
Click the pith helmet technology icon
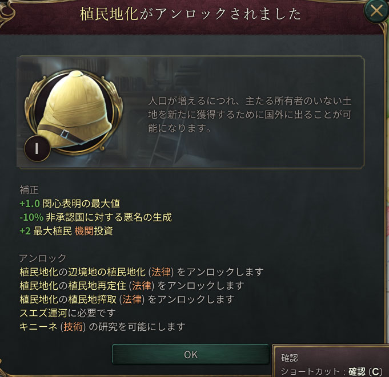(74, 112)
